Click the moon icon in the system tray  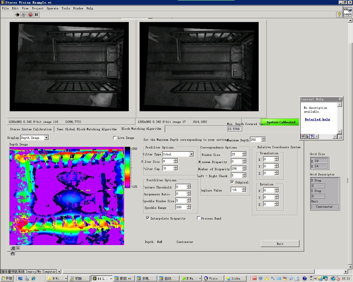point(267,278)
